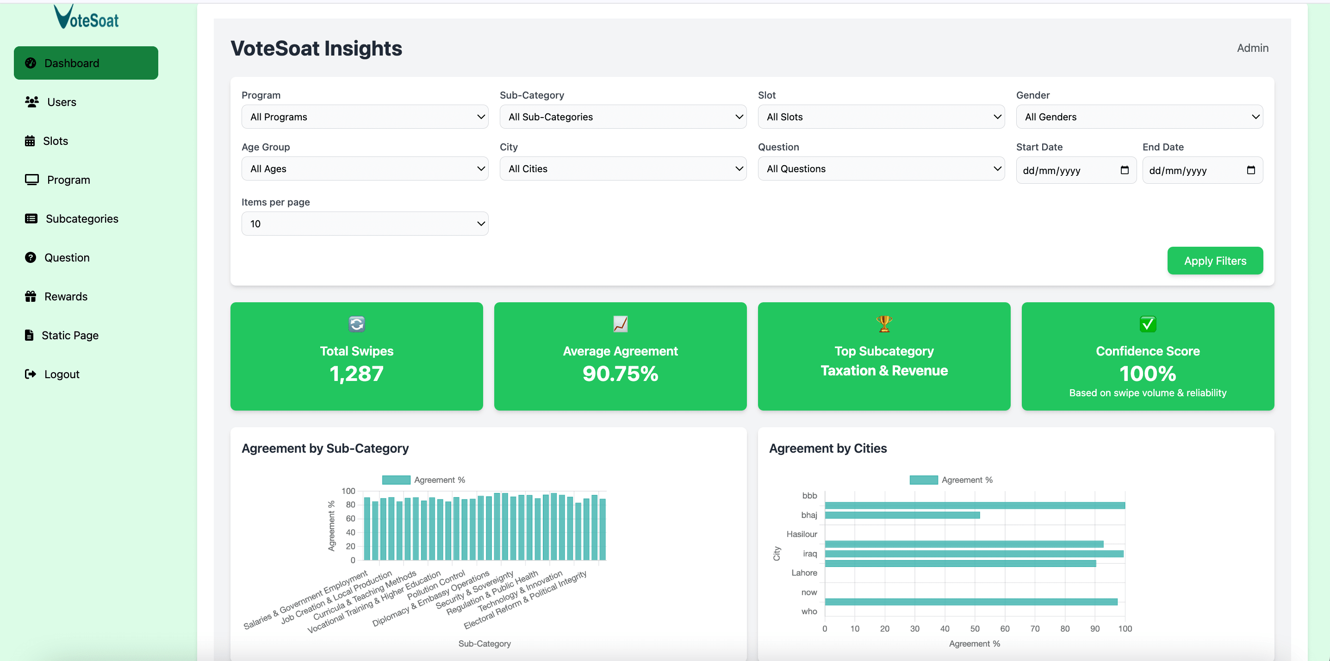The image size is (1330, 661).
Task: Go to Slots in the sidebar
Action: pos(86,140)
